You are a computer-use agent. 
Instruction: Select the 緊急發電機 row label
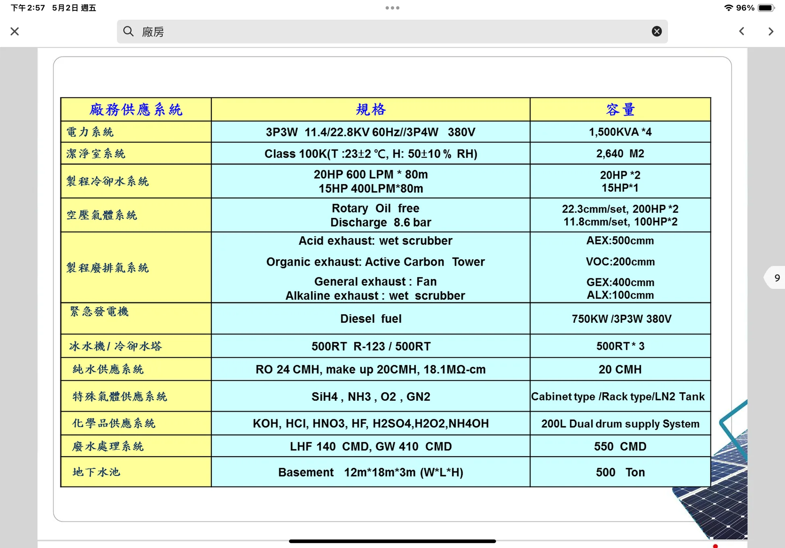click(x=136, y=318)
